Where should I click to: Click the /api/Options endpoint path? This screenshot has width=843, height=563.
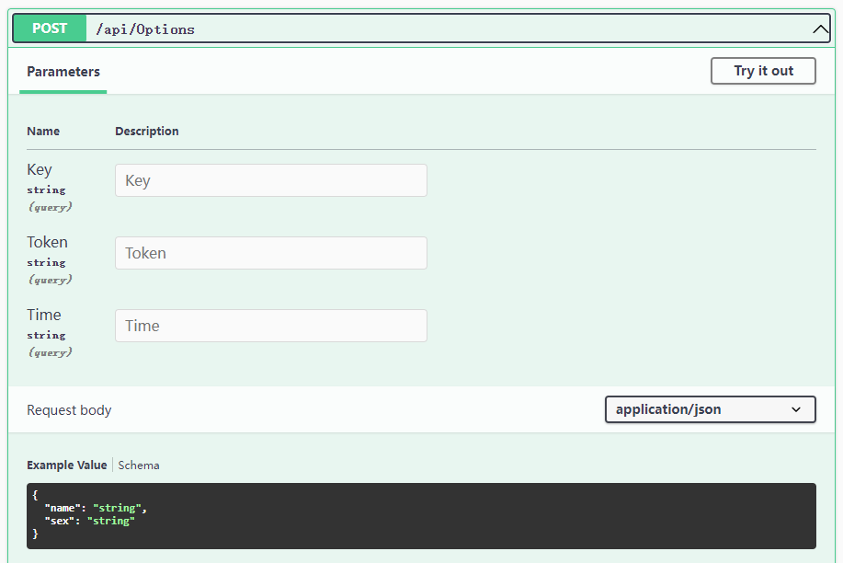(146, 29)
